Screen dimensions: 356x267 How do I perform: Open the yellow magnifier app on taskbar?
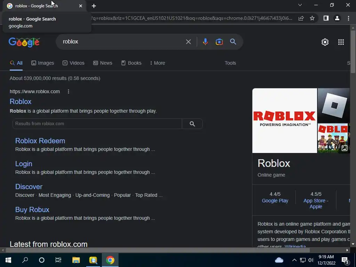coord(93,260)
